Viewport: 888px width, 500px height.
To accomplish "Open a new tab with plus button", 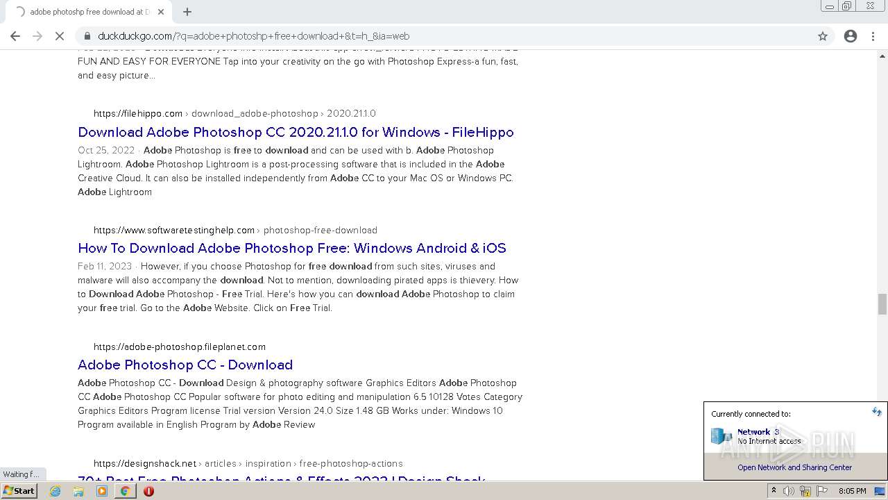I will 187,12.
